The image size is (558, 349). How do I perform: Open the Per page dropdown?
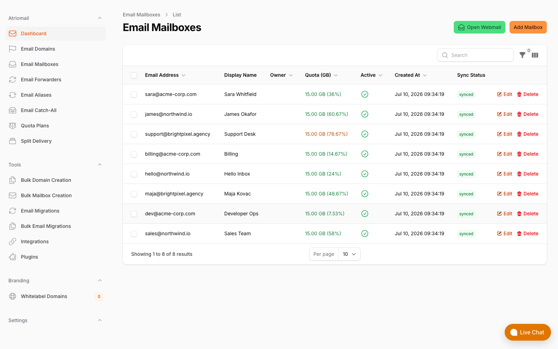pos(349,254)
